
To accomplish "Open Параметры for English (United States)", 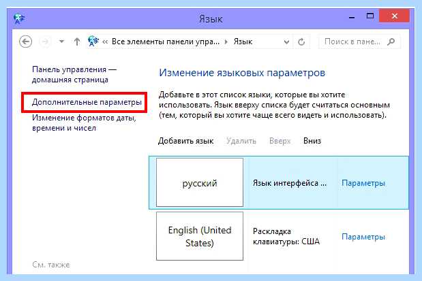I will pos(363,237).
